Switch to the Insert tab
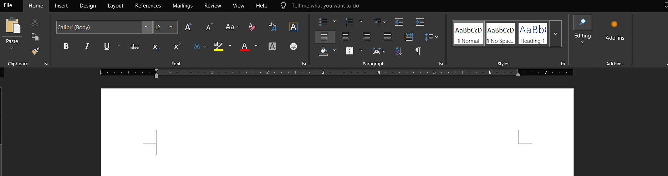Viewport: 668px width, 176px height. tap(61, 6)
